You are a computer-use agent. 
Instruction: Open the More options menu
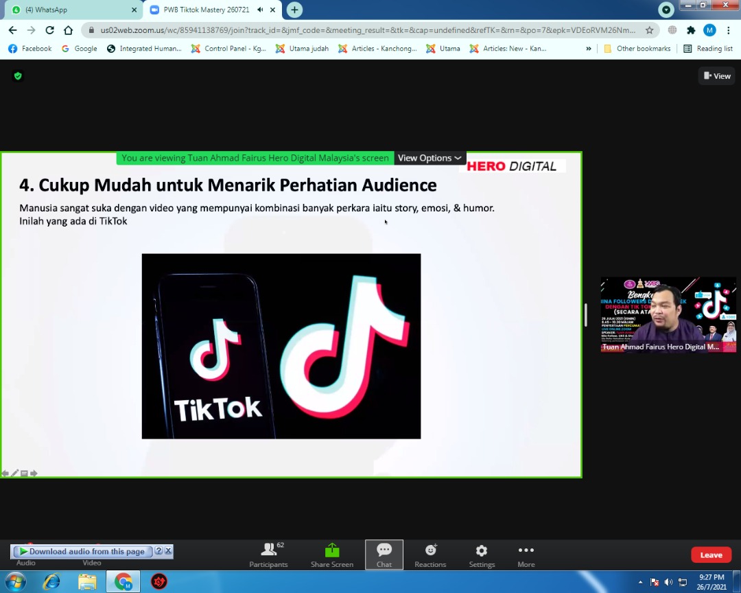pos(526,555)
